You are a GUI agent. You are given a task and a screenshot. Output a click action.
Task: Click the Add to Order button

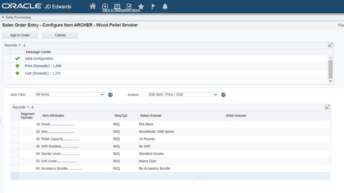click(x=20, y=35)
